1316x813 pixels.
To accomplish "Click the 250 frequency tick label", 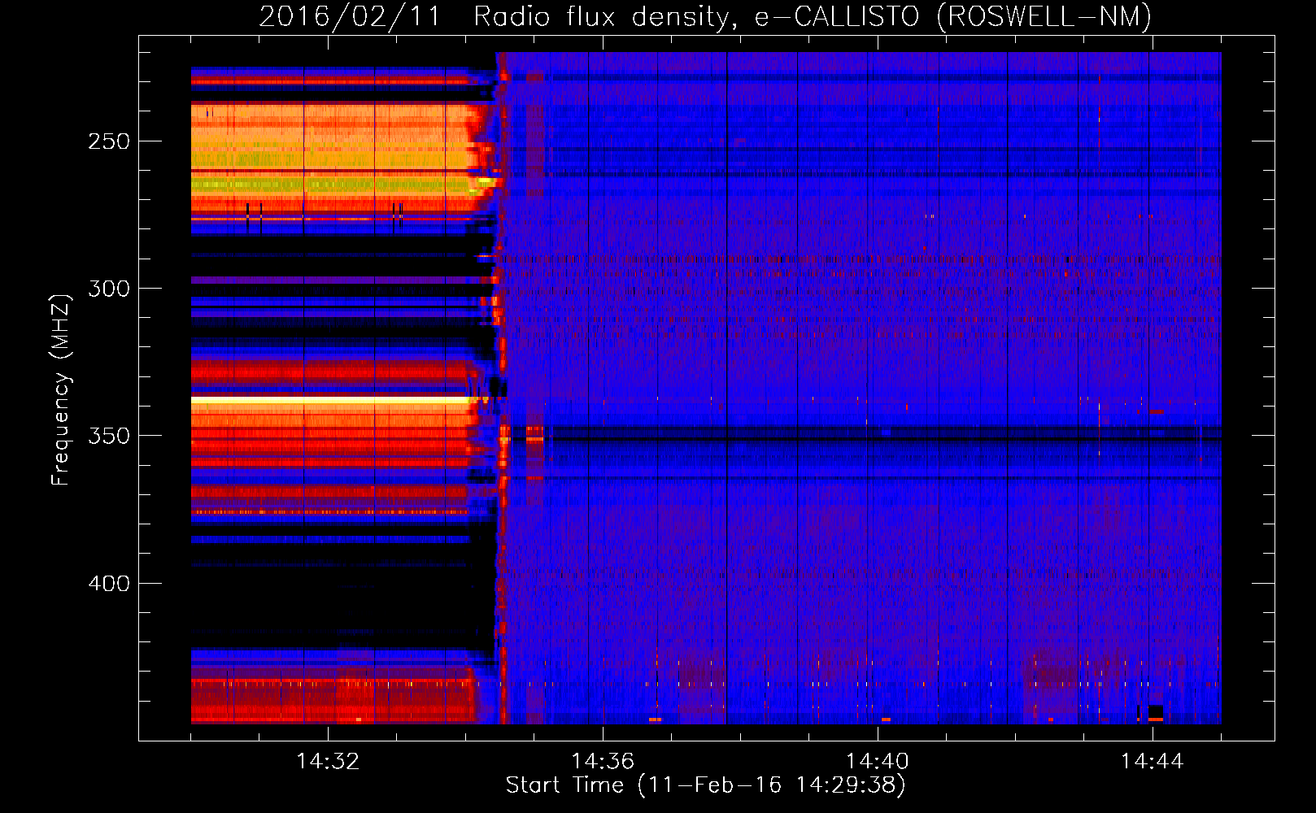I will point(109,141).
